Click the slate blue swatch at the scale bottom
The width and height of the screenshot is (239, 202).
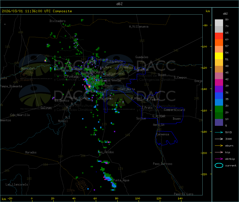point(219,122)
